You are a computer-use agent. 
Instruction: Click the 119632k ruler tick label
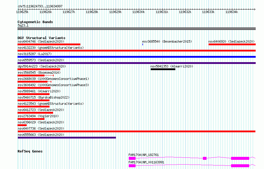point(185,12)
